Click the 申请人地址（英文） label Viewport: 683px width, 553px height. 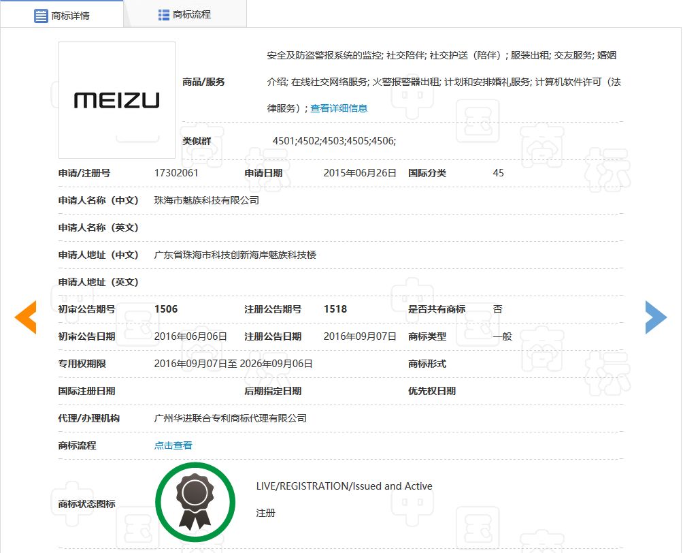coord(99,282)
